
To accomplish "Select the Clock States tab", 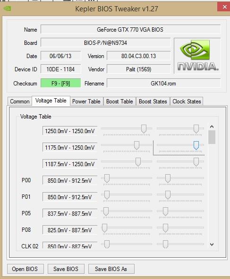I will point(187,101).
